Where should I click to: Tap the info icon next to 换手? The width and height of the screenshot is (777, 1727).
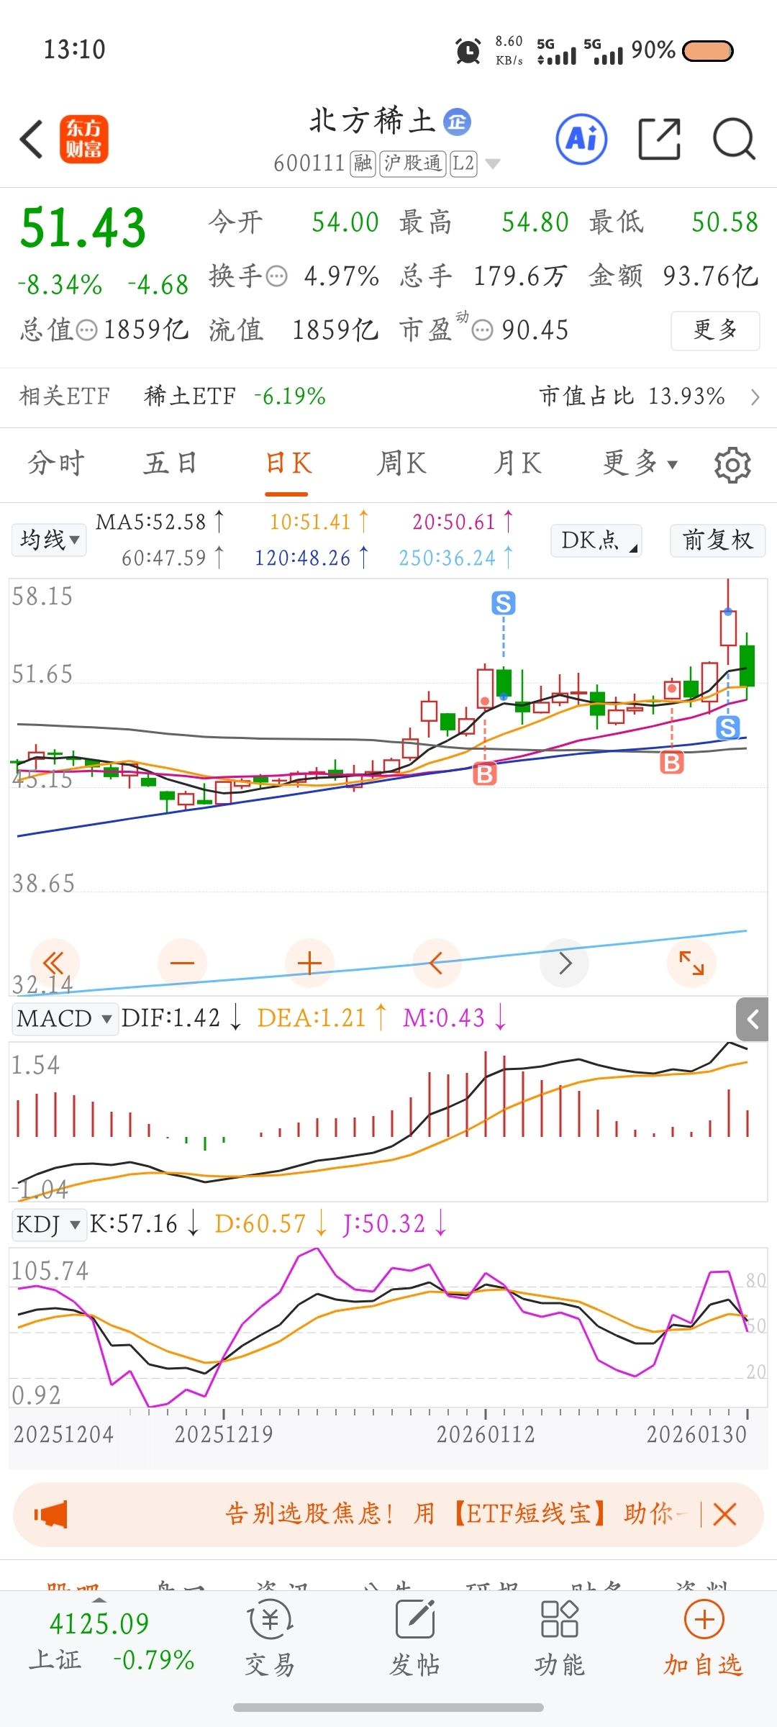277,276
